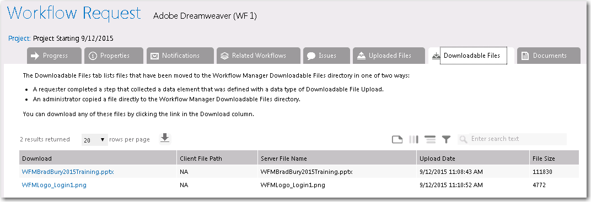Screen dimensions: 591x202
Task: Click the export page icon in grid toolbar
Action: coord(397,140)
